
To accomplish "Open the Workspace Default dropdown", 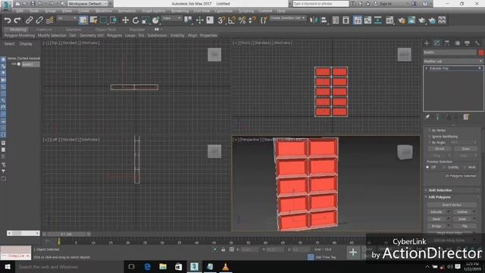I will tap(88, 4).
